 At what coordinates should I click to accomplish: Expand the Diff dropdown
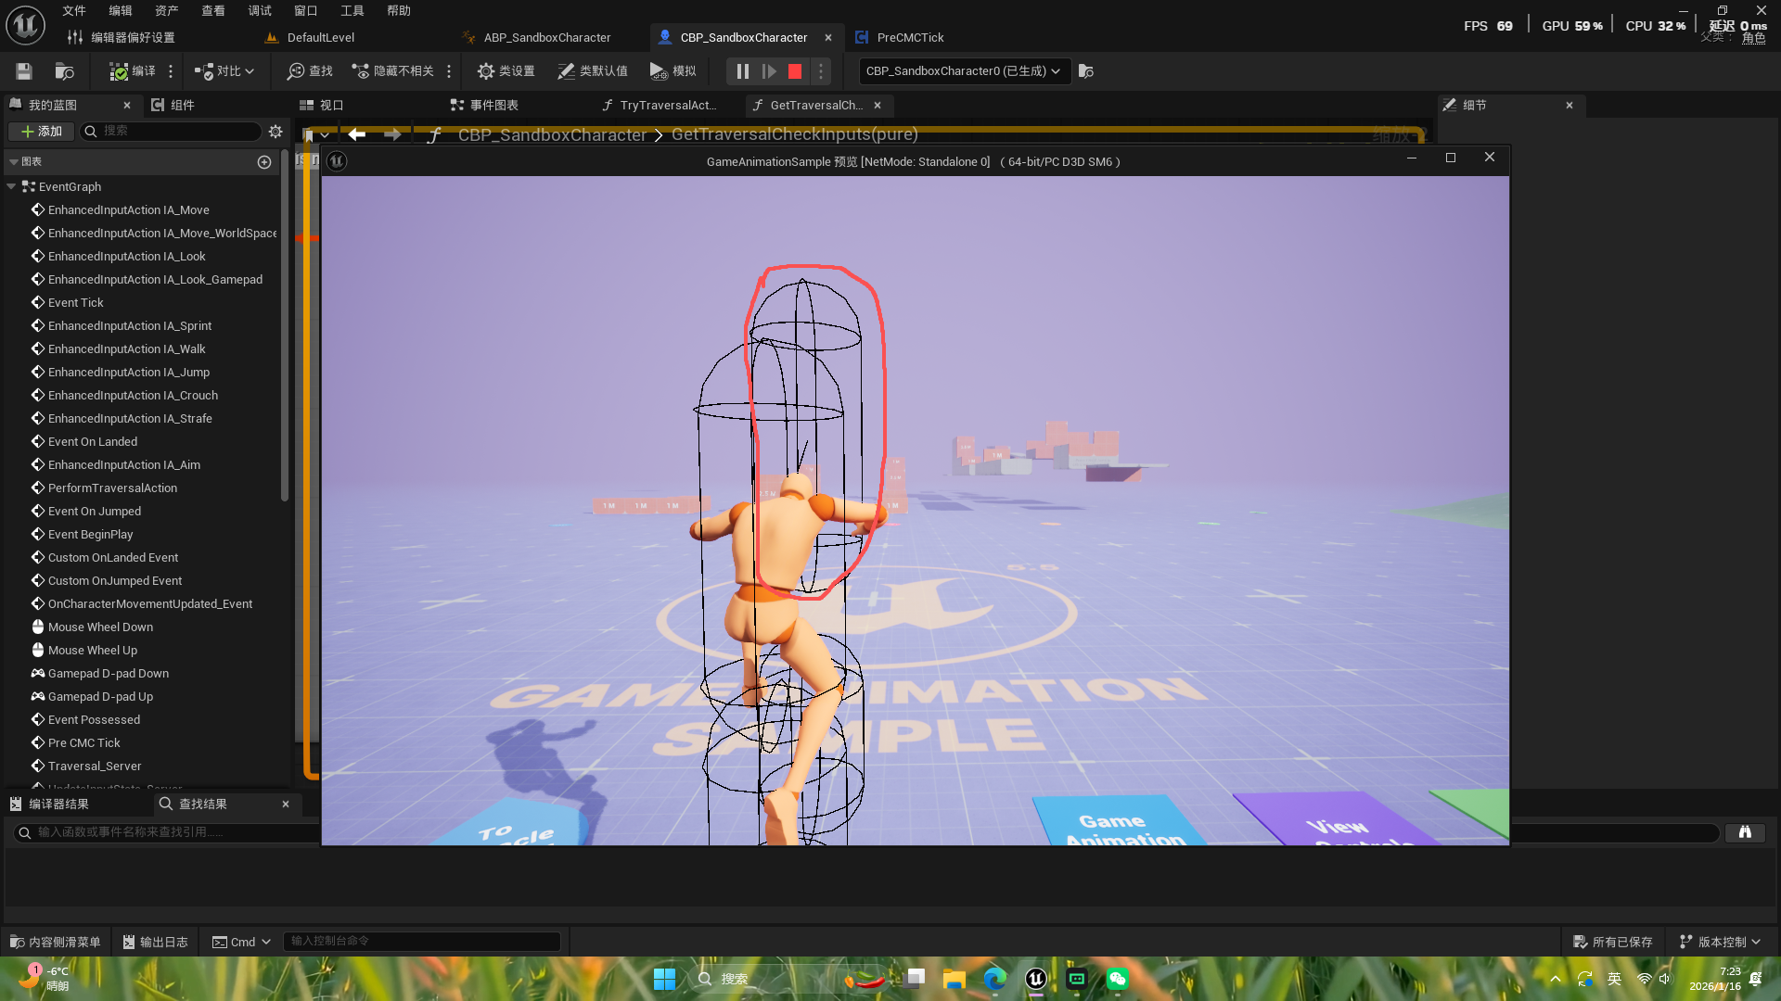(x=250, y=71)
